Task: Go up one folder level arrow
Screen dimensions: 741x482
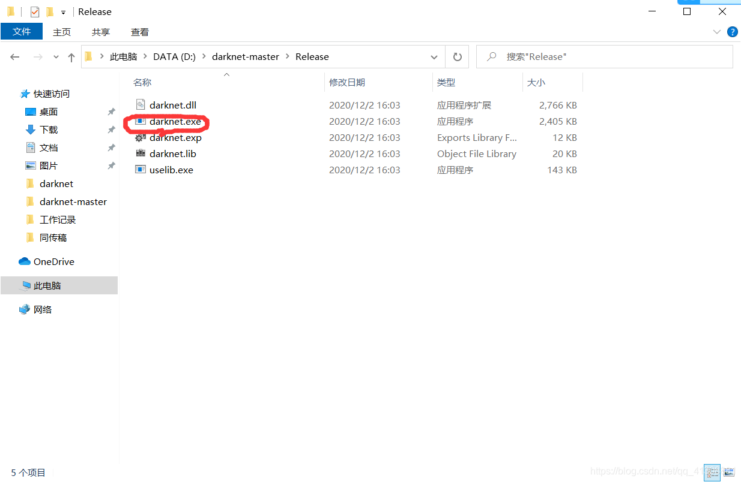Action: 71,57
